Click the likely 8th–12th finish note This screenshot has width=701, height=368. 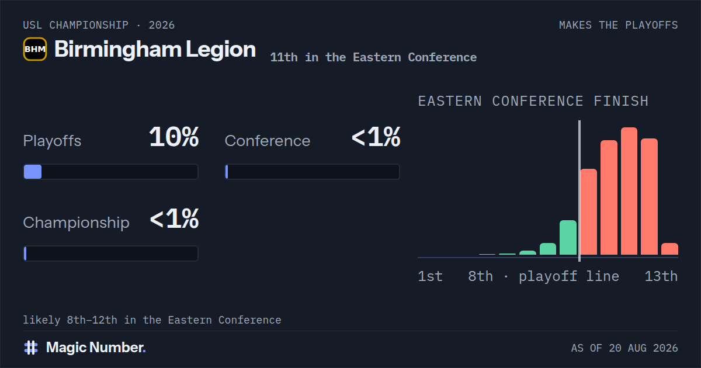pos(152,320)
